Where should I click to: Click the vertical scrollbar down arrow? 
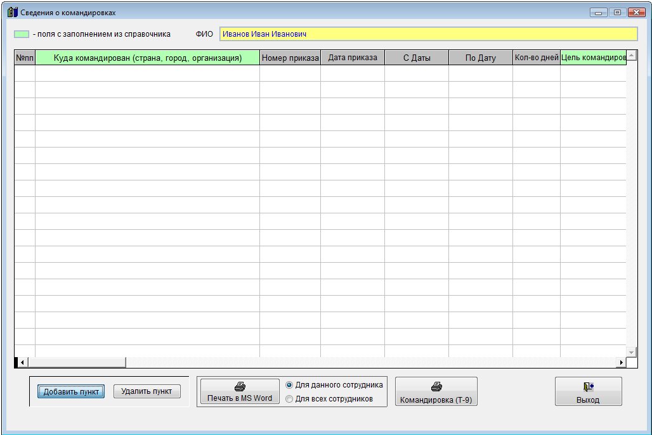(x=631, y=352)
